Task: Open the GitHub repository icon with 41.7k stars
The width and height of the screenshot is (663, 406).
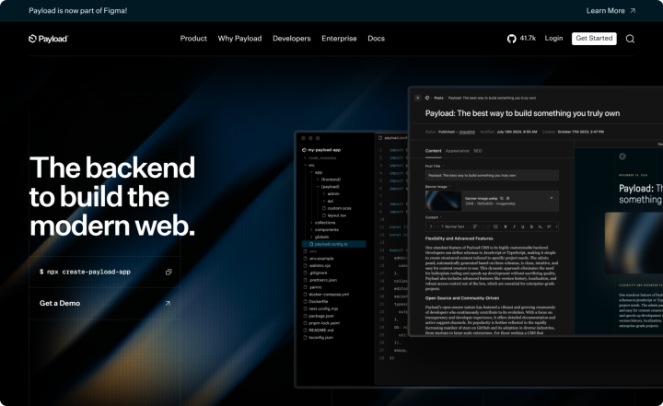Action: [x=512, y=39]
